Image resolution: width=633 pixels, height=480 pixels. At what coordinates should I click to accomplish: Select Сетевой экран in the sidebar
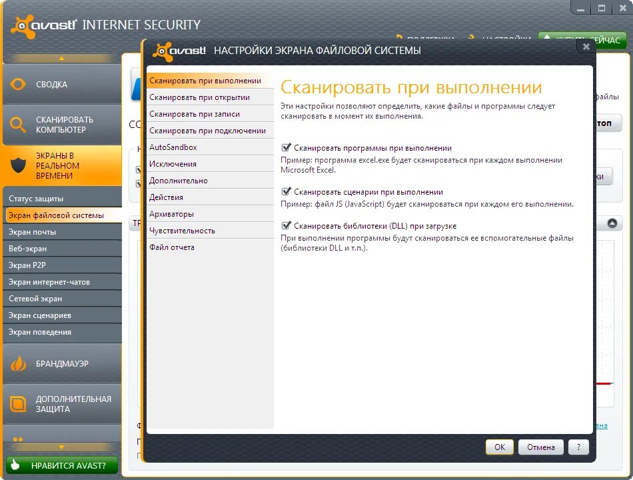coord(62,299)
